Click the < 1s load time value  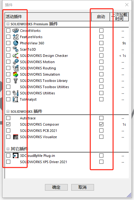[122, 56]
